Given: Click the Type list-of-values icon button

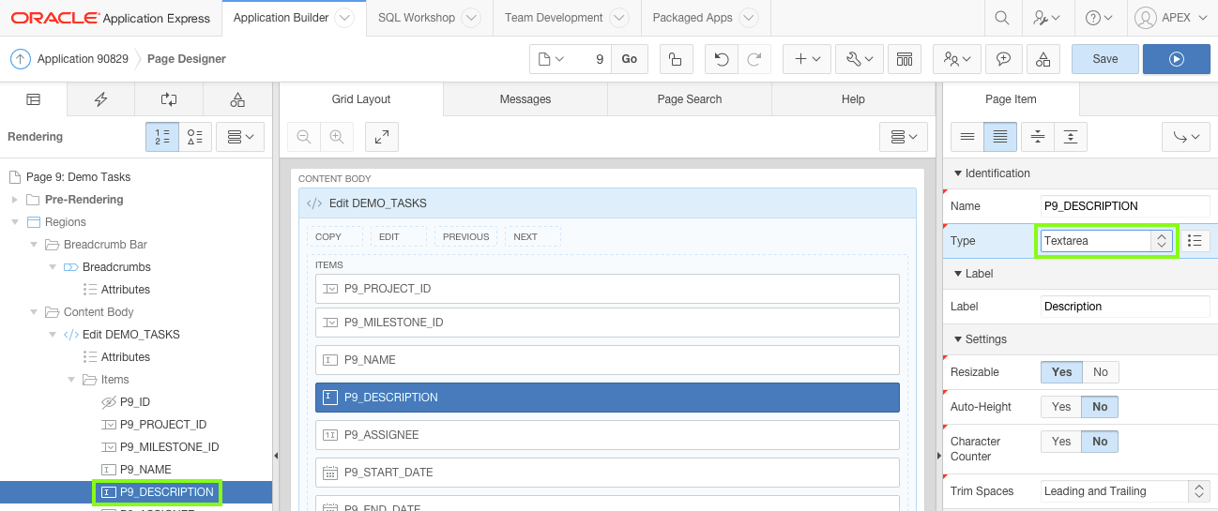Looking at the screenshot, I should (1195, 241).
